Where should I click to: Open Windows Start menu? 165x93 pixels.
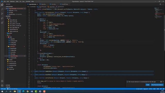click(2, 91)
